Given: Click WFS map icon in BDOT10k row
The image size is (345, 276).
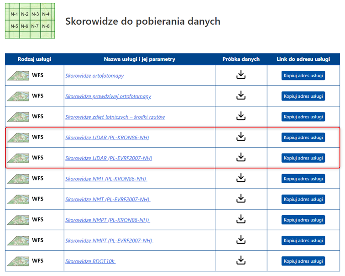Looking at the screenshot, I should coord(18,261).
